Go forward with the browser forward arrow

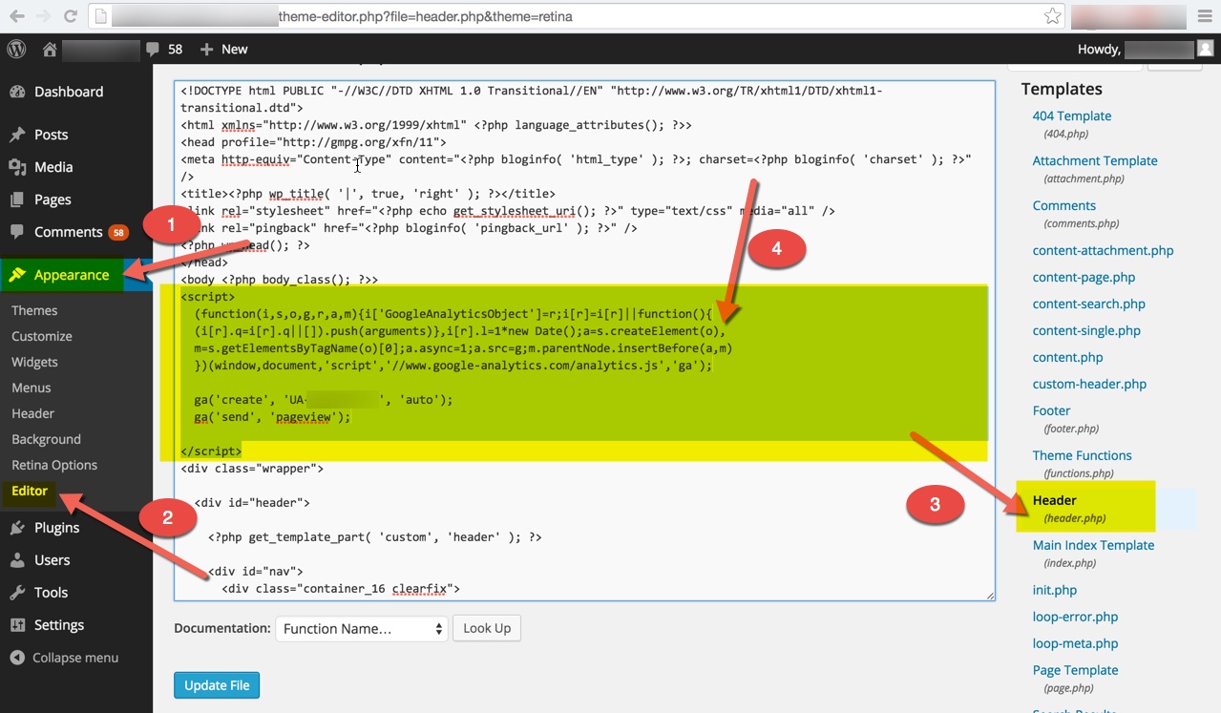tap(44, 16)
